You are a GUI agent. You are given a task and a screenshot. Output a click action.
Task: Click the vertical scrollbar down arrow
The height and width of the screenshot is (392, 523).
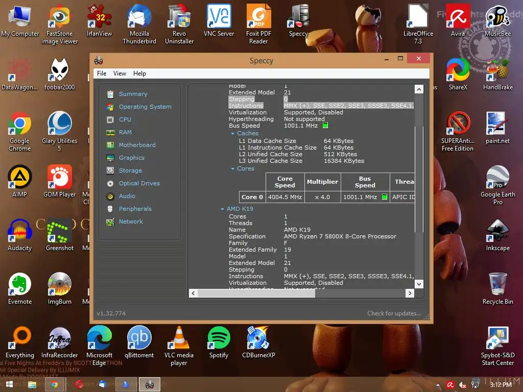coord(419,284)
